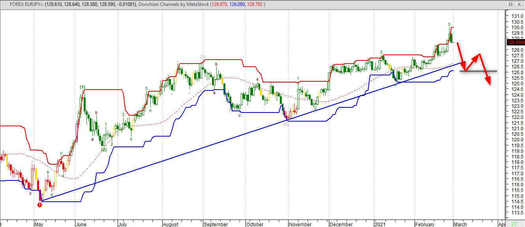
Task: Click the green chart icon in bottom-right corner
Action: (515, 223)
